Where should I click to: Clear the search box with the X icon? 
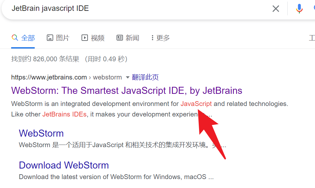(x=276, y=9)
